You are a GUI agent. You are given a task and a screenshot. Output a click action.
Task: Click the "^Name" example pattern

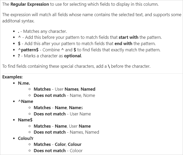tap(25, 101)
